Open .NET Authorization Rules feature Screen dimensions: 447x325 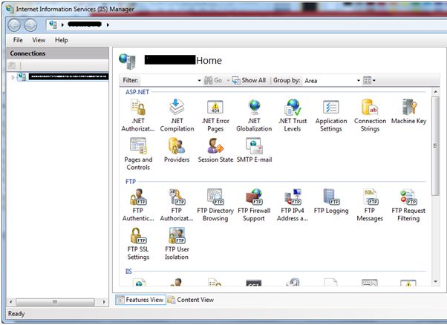tap(138, 115)
